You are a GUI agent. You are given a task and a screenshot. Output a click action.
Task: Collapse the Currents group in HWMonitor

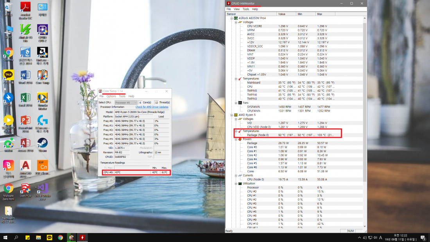pos(236,175)
